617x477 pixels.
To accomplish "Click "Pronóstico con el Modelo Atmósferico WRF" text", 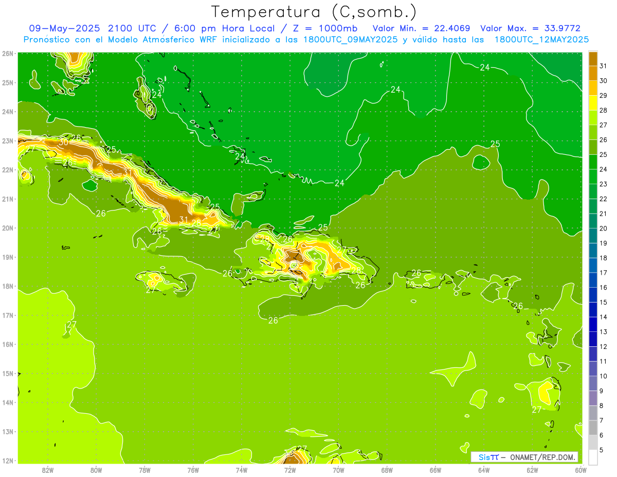I will 121,40.
